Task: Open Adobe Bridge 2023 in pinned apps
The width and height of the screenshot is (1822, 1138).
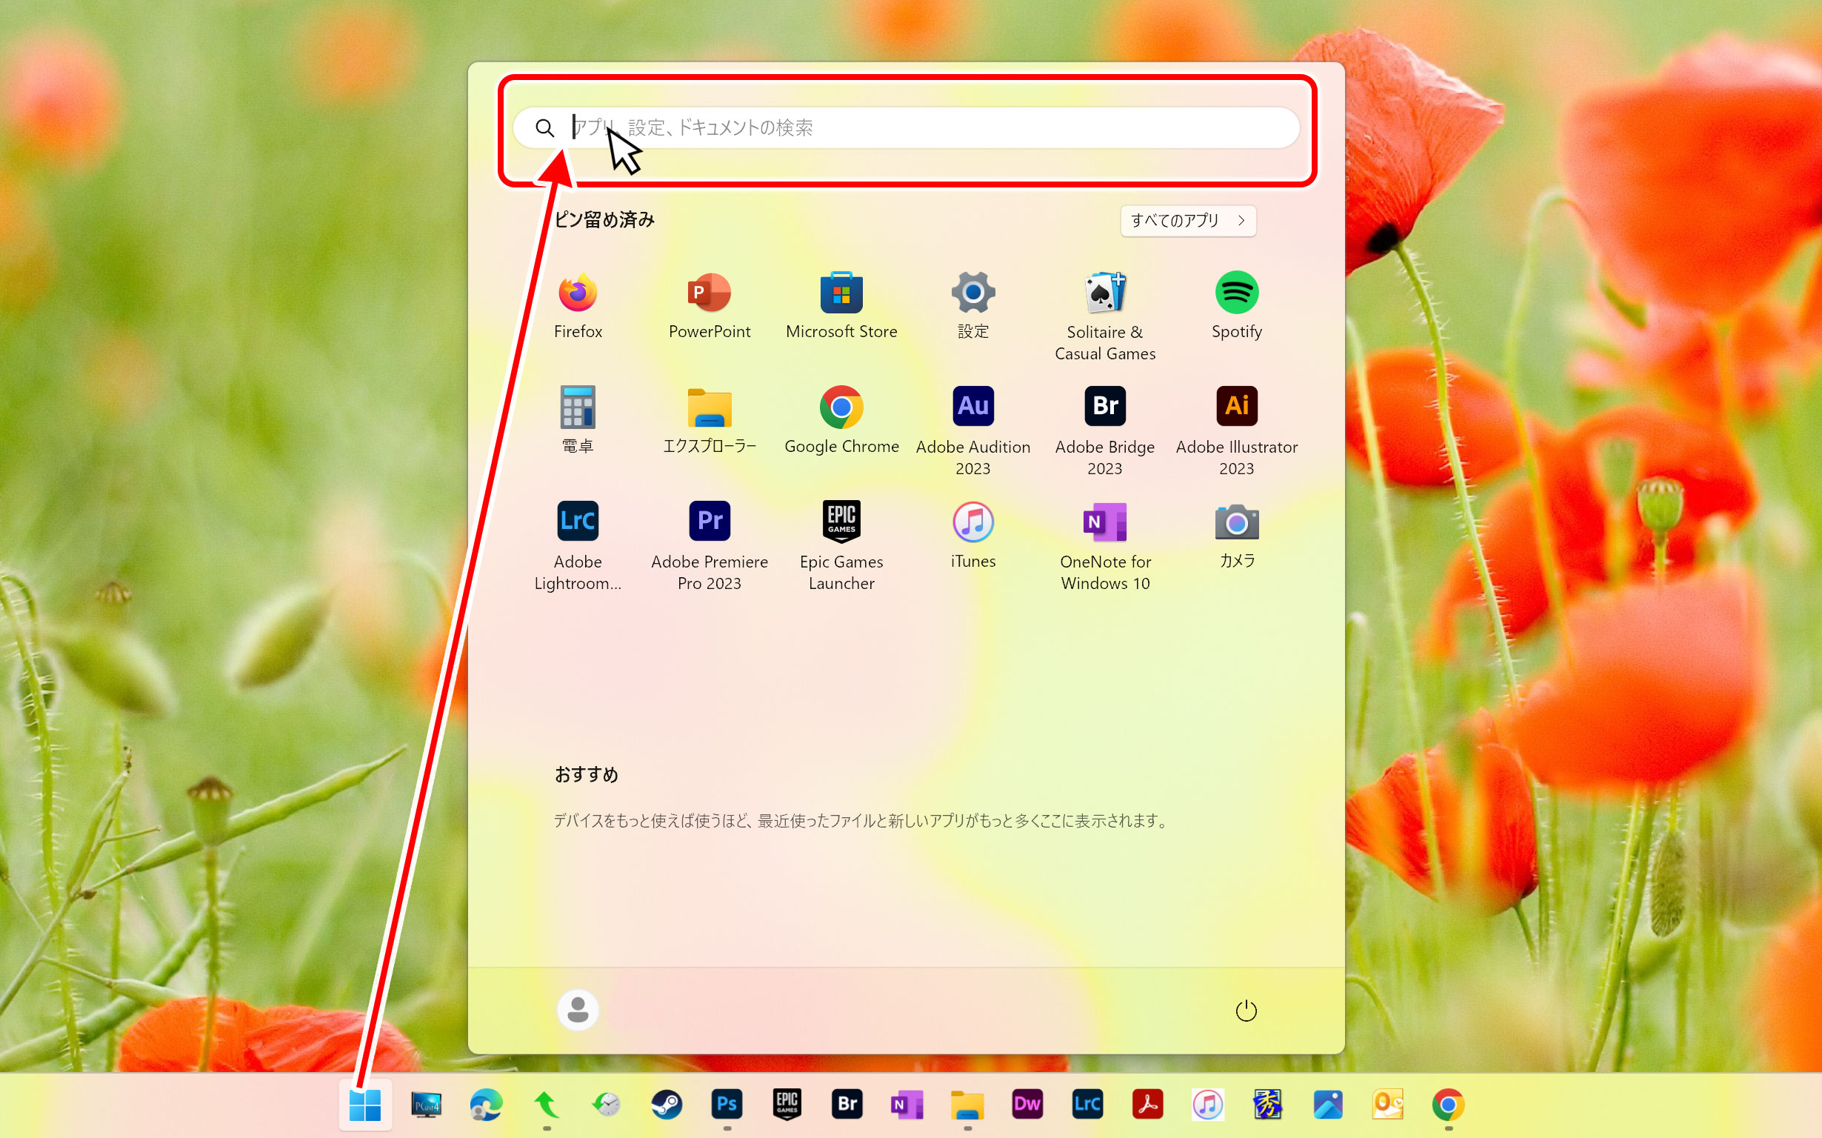Action: (x=1104, y=430)
